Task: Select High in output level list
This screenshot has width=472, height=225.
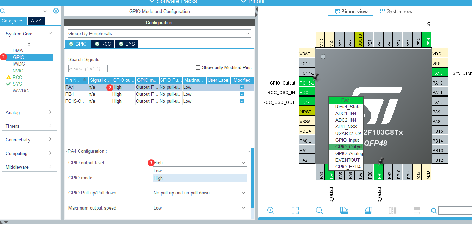Action: point(200,178)
